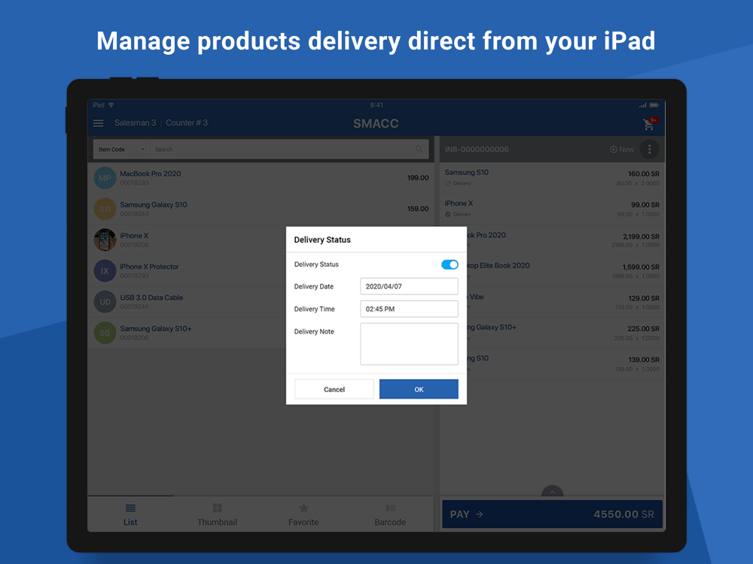This screenshot has width=753, height=564.
Task: Select iPhone X Protector product name
Action: [149, 267]
